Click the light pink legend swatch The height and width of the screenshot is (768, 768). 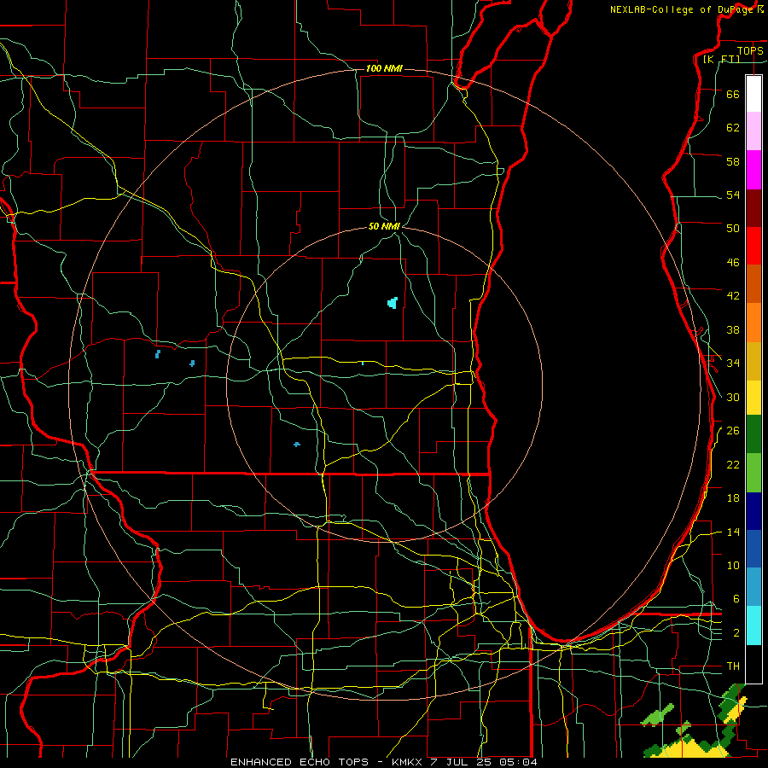click(x=753, y=131)
